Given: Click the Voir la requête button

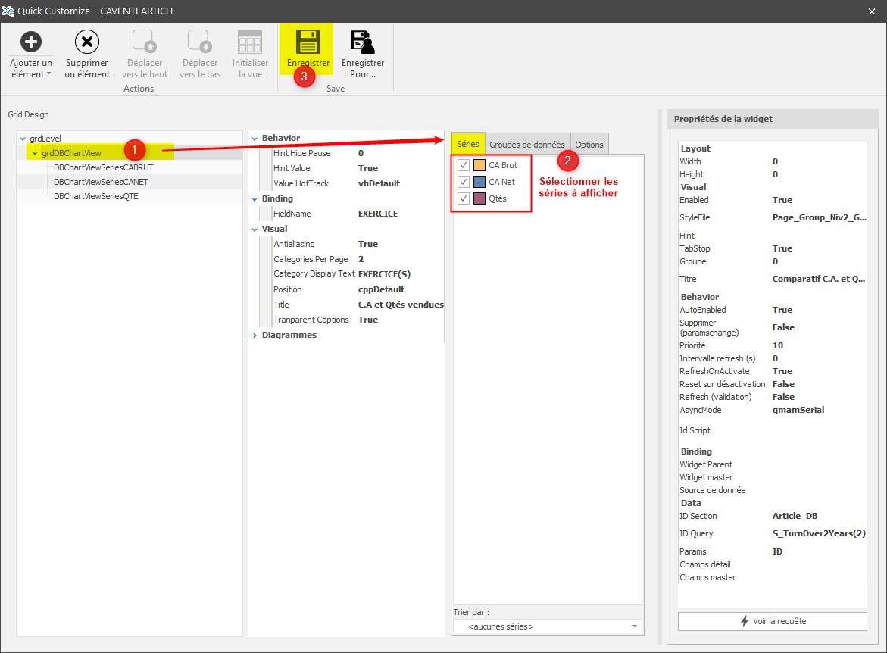Looking at the screenshot, I should tap(772, 621).
